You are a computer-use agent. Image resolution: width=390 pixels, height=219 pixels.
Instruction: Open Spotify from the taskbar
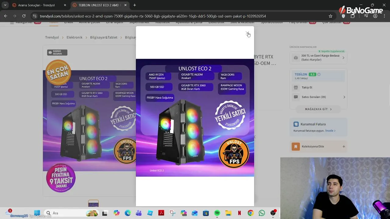(x=217, y=213)
